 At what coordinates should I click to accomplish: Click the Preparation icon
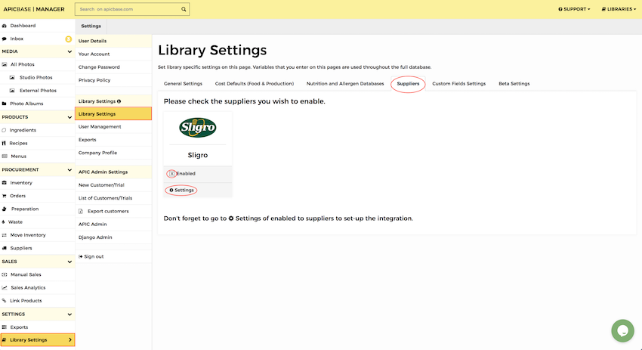click(x=5, y=209)
